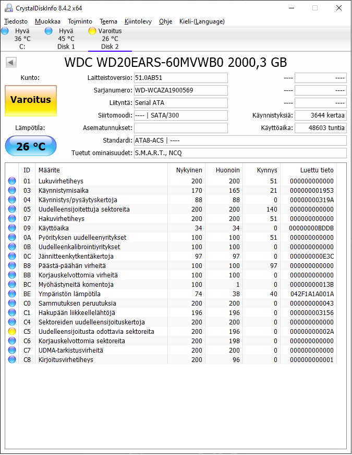
Task: Click raw value 042F1A1A001A
Action: (312, 294)
